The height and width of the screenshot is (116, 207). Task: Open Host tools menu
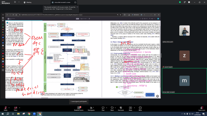(x=121, y=109)
